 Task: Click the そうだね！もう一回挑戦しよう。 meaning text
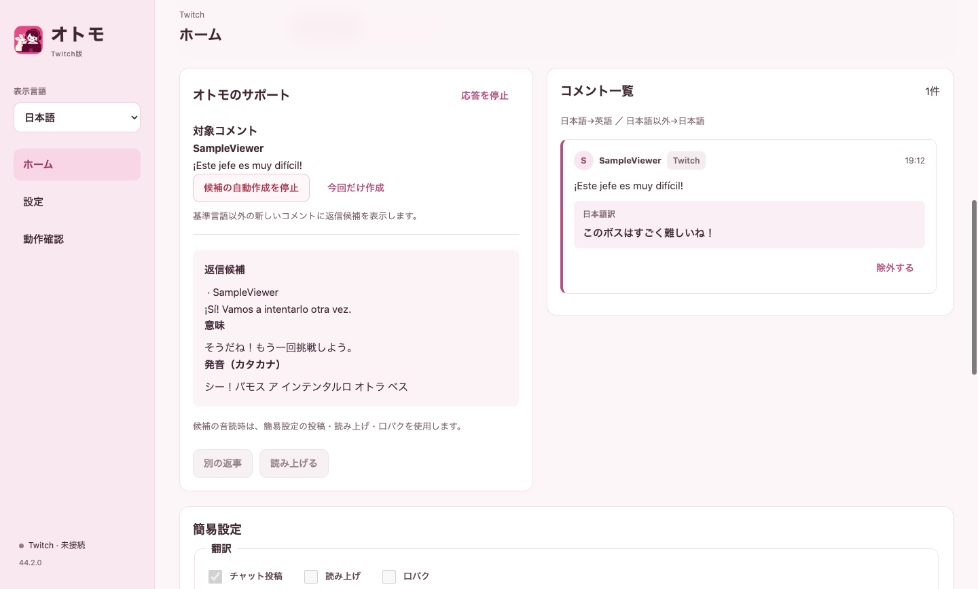tap(280, 347)
